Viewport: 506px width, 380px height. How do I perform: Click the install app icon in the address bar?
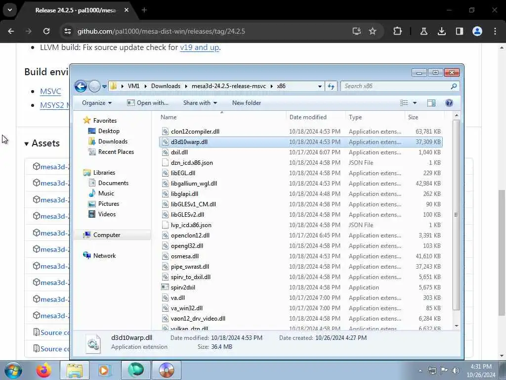click(x=356, y=31)
